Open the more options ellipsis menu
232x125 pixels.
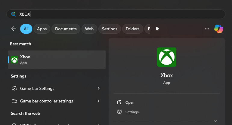tap(207, 29)
